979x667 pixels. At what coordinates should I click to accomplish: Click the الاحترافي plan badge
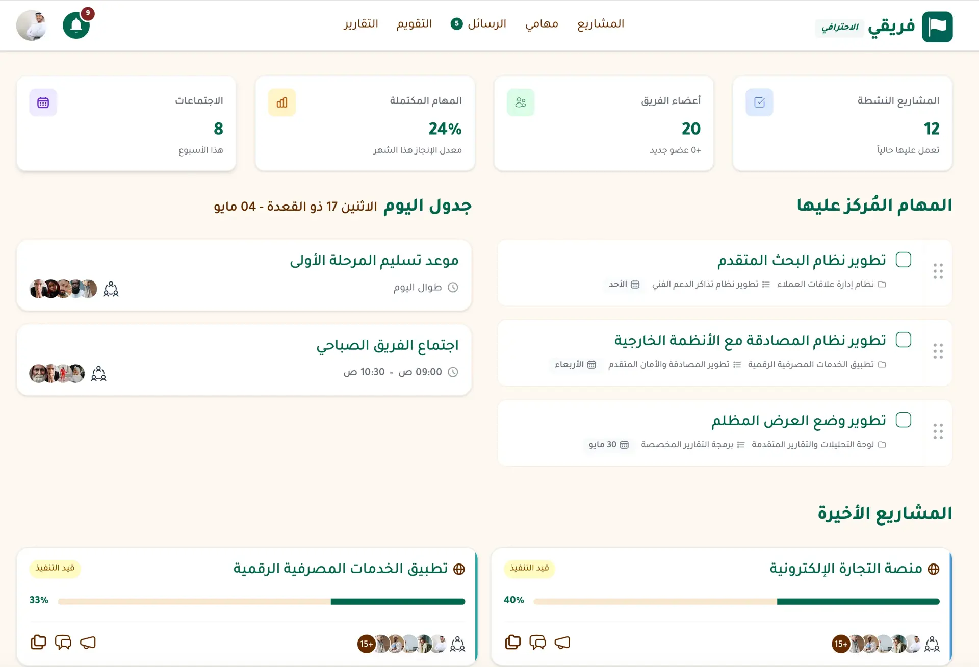click(x=840, y=27)
